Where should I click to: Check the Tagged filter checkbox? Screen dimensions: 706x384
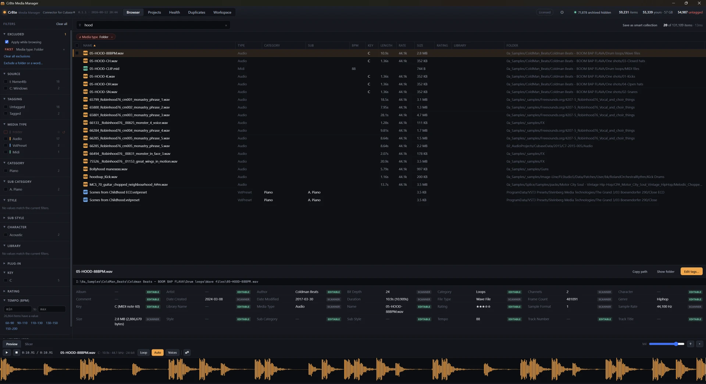click(x=6, y=114)
